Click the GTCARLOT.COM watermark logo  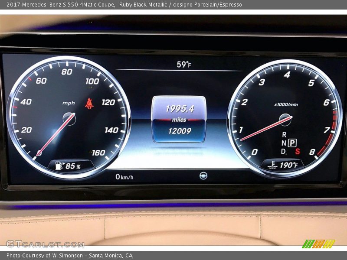[45, 244]
